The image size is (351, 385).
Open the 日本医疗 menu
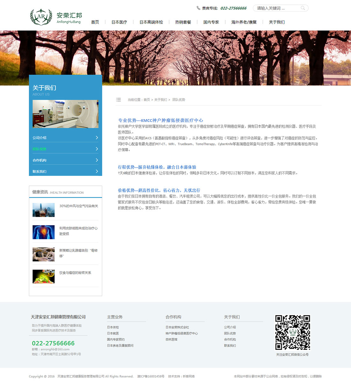pos(119,22)
